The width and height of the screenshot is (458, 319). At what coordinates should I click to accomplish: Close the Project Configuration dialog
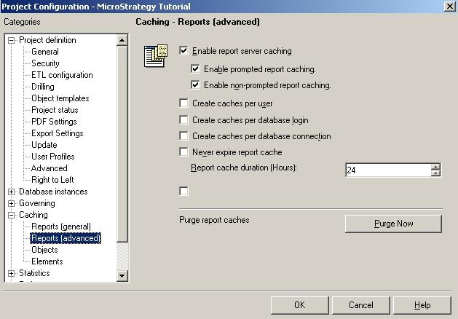click(449, 6)
